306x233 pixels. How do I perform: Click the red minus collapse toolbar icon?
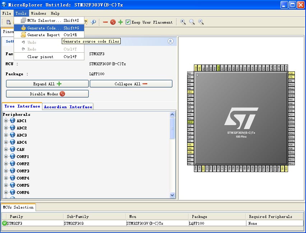click(105, 22)
